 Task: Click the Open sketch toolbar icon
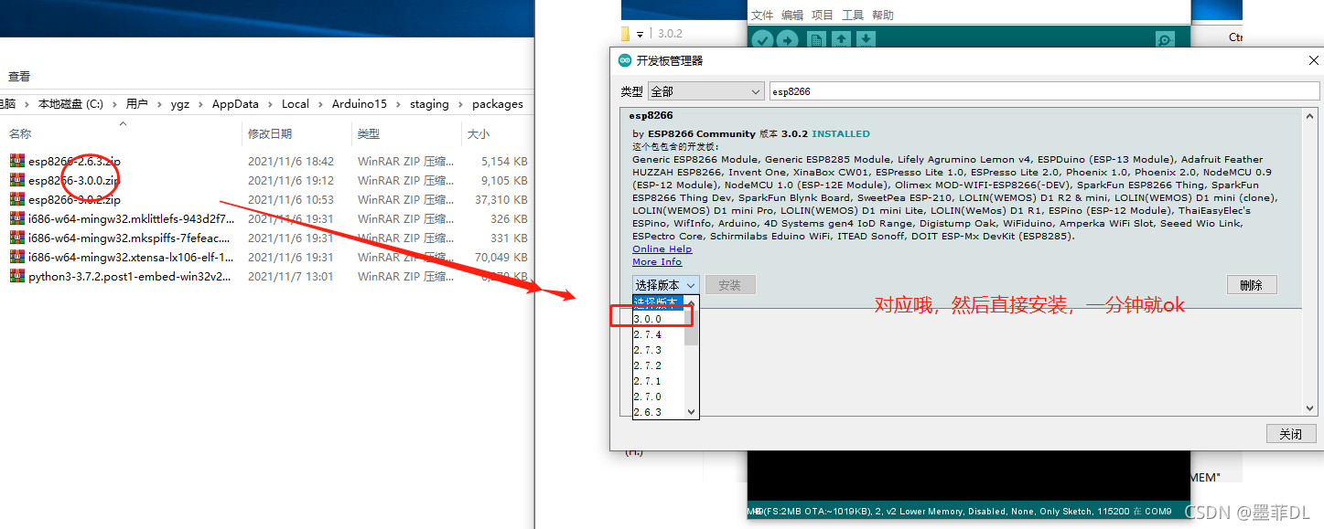pos(841,39)
